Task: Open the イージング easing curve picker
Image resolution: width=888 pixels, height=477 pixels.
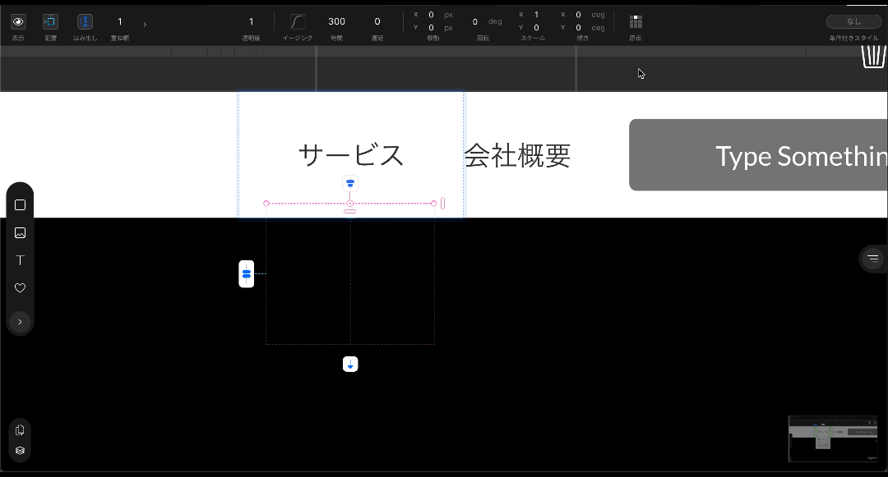Action: [298, 21]
